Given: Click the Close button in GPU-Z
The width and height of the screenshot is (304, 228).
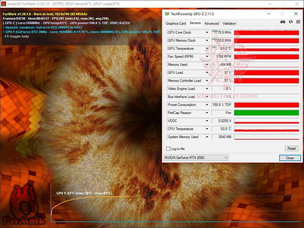Looking at the screenshot, I should tap(290, 158).
